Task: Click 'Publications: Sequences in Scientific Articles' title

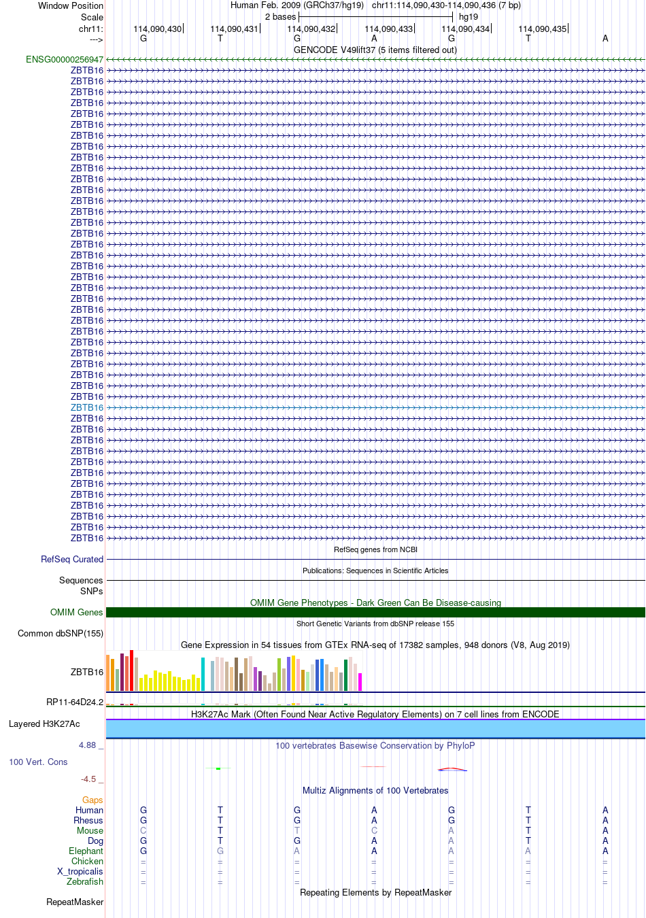Action: pyautogui.click(x=375, y=571)
